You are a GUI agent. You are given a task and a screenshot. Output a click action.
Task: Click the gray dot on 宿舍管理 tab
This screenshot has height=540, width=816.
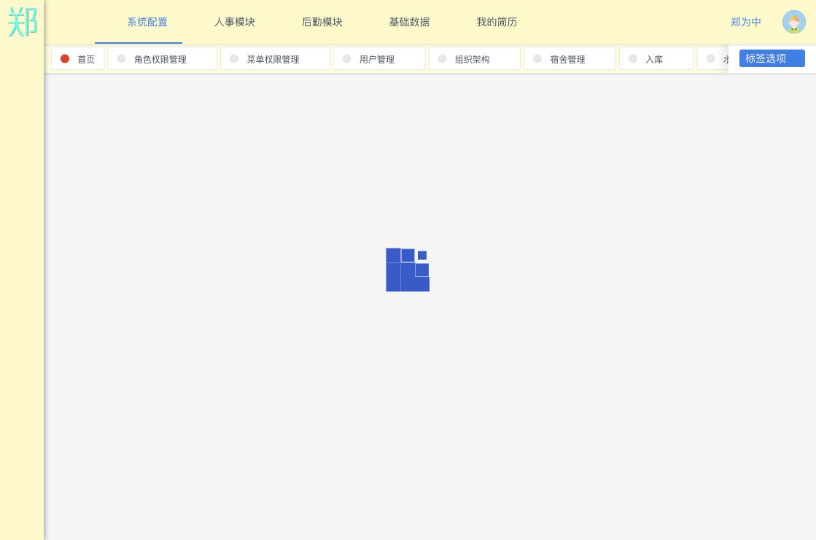pos(537,59)
